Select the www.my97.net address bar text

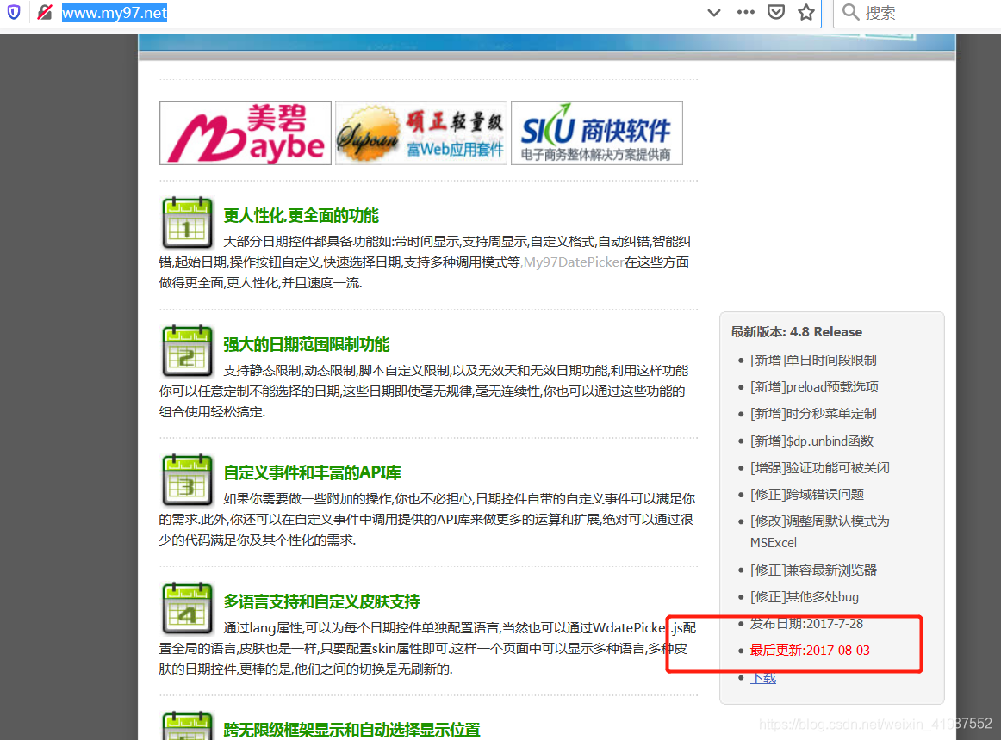coord(114,12)
